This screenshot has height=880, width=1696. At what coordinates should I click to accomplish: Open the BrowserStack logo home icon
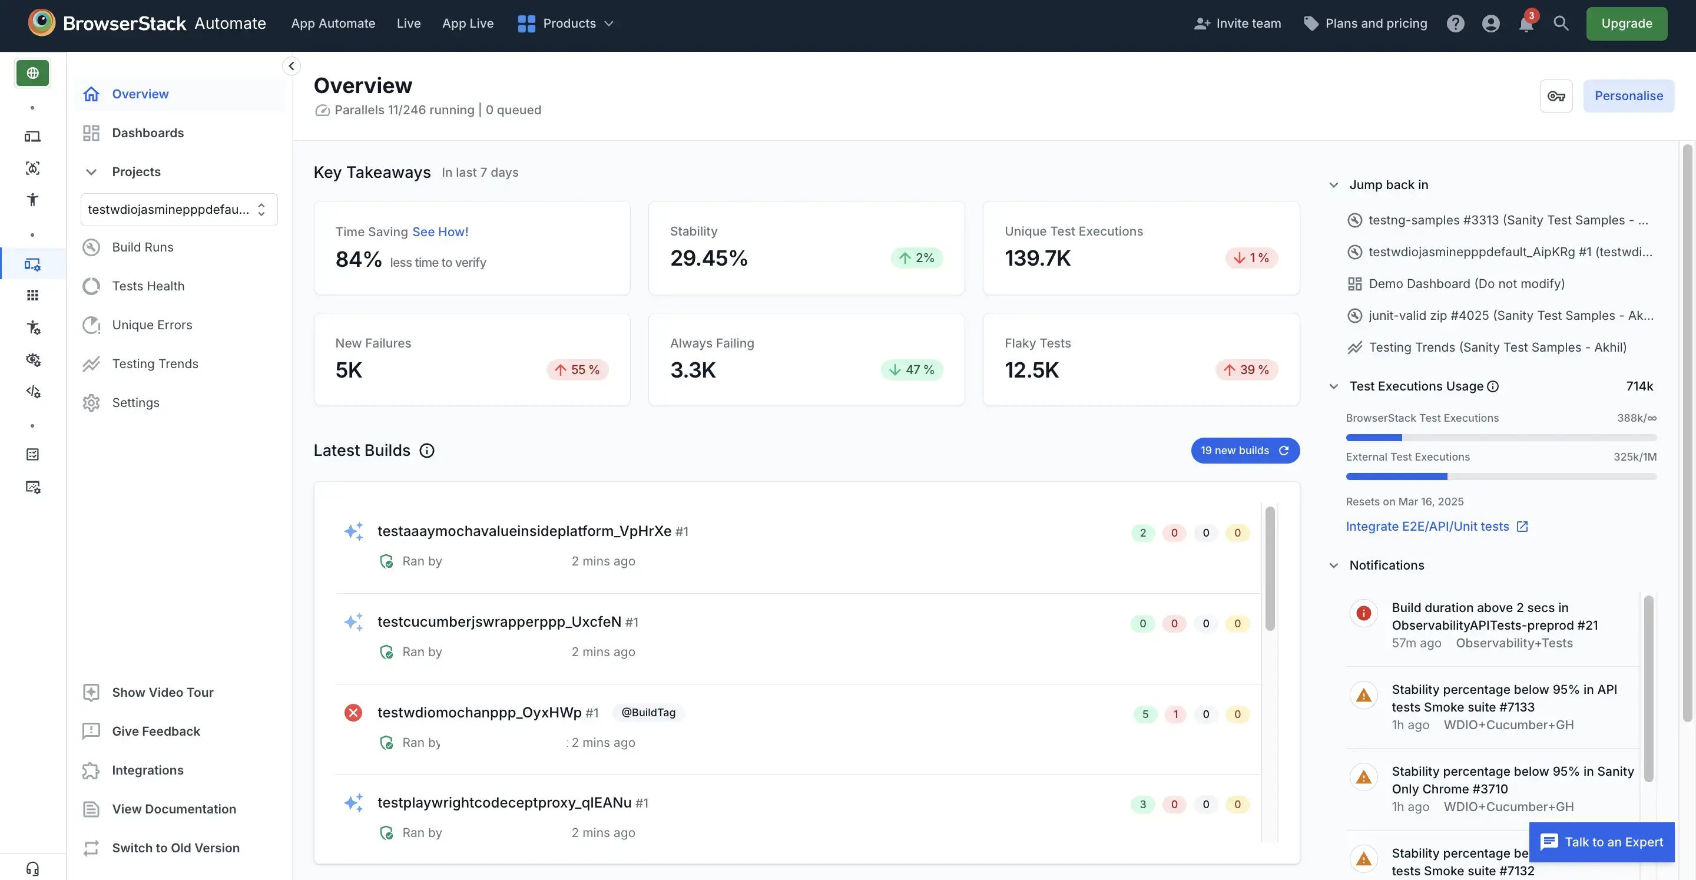pyautogui.click(x=41, y=22)
